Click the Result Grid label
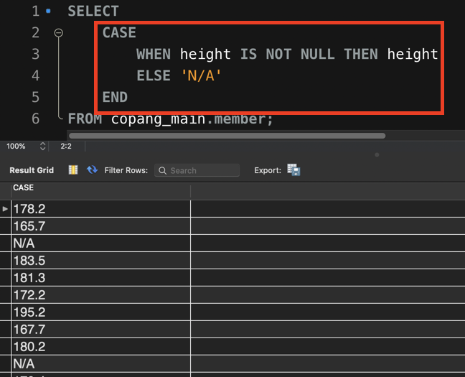This screenshot has height=377, width=465. pyautogui.click(x=32, y=170)
